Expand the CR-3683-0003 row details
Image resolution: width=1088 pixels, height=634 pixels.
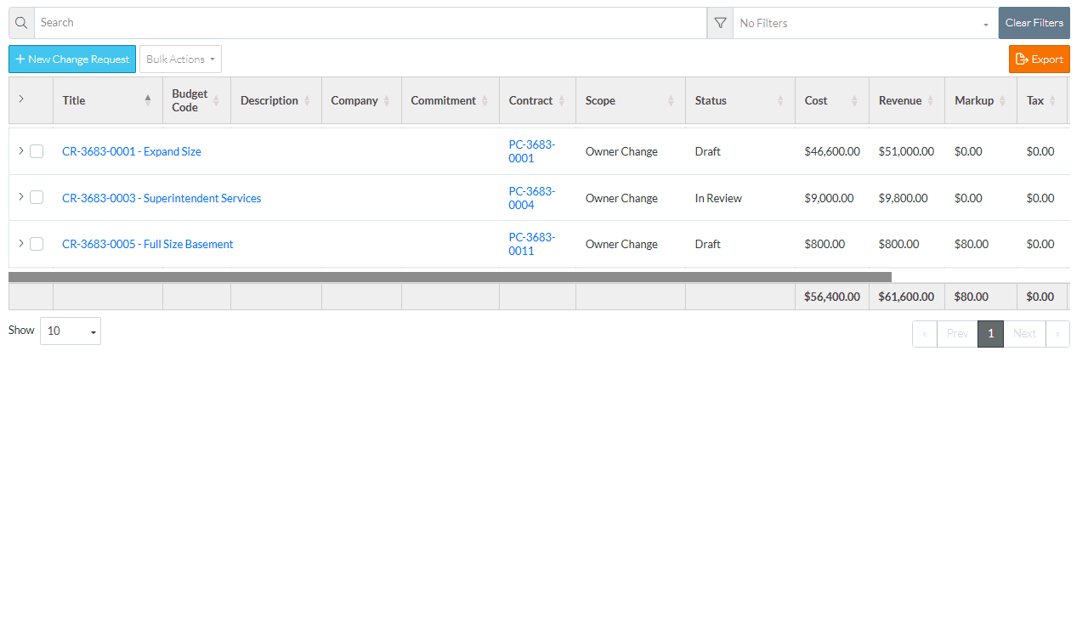coord(21,196)
